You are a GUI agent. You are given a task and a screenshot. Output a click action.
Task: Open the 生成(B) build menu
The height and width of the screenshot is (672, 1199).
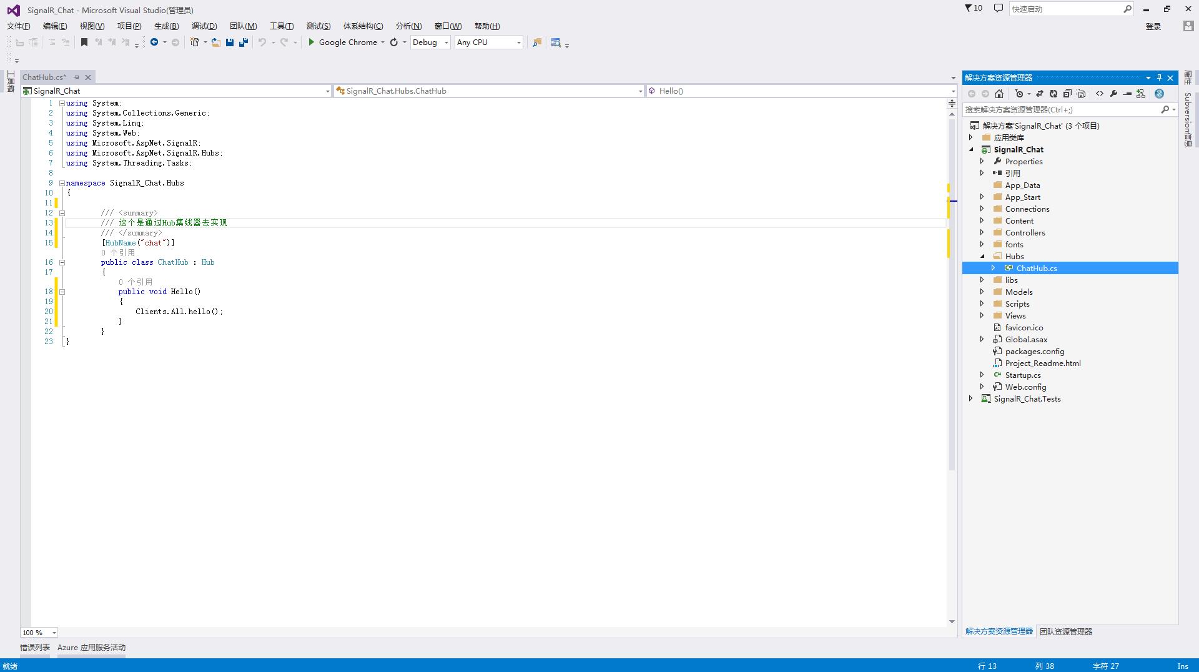click(166, 26)
